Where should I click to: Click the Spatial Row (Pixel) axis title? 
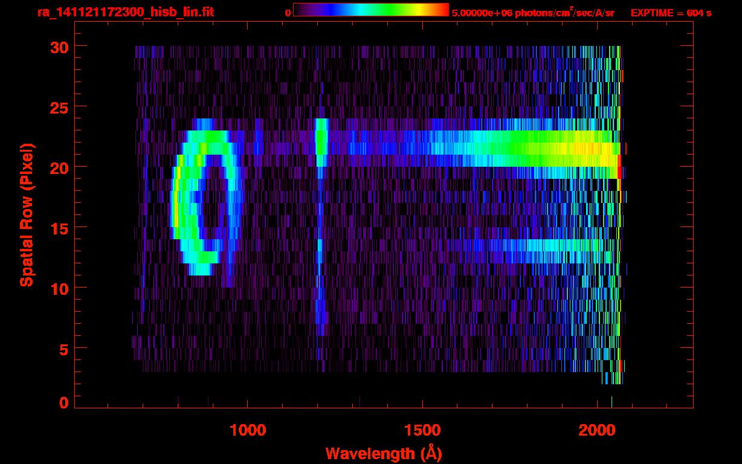[27, 214]
